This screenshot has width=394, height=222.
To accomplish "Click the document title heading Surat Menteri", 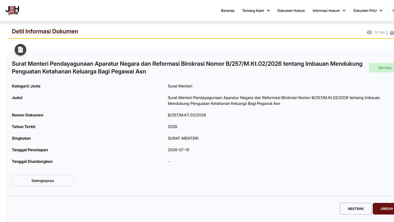I will pos(187,67).
